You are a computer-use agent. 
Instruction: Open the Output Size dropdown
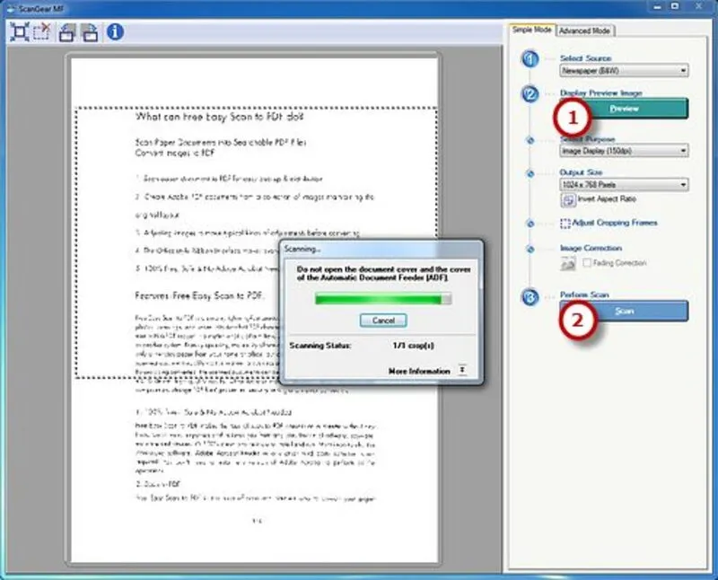point(624,184)
